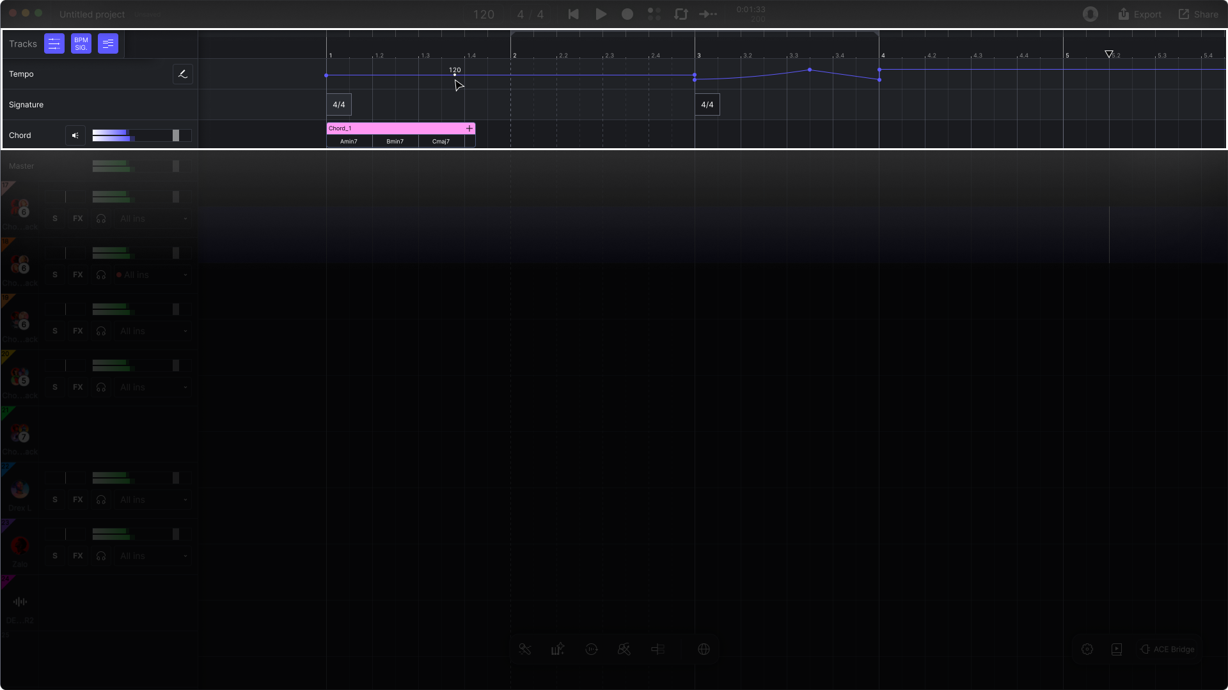Toggle the loop icon in transport

[x=681, y=14]
